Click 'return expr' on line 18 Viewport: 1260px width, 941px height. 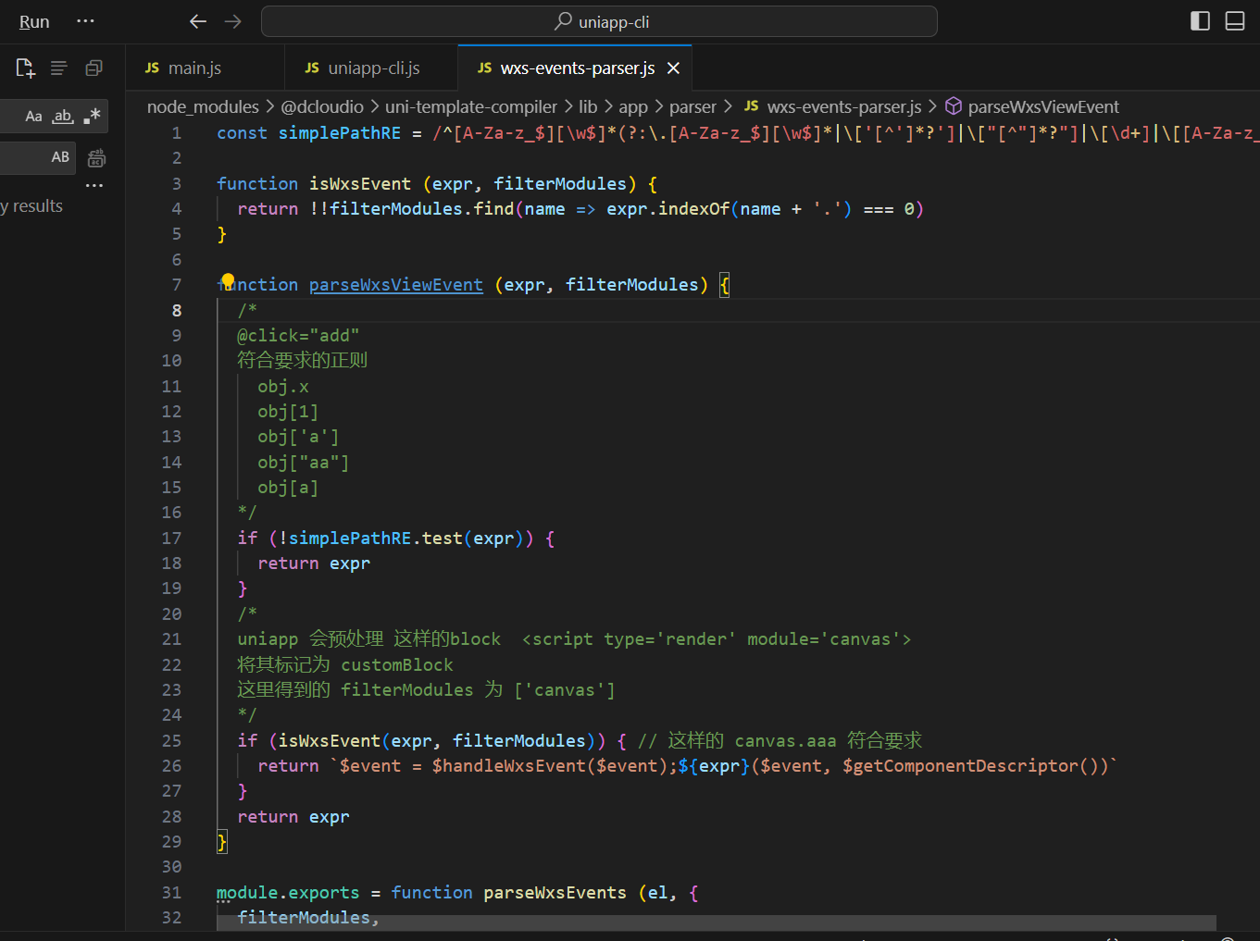[314, 563]
